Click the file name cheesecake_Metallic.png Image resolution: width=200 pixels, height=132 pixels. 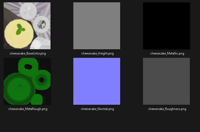coord(167,53)
